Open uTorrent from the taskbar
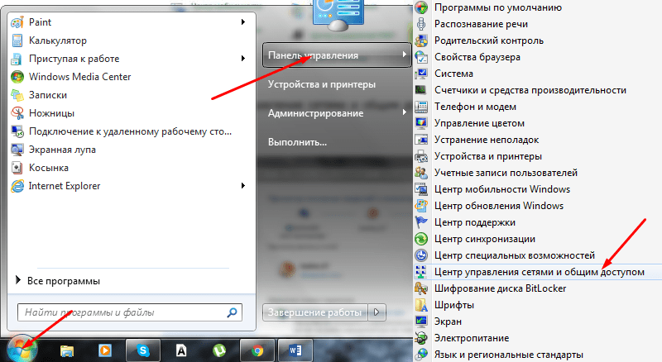This screenshot has width=662, height=362. (219, 350)
